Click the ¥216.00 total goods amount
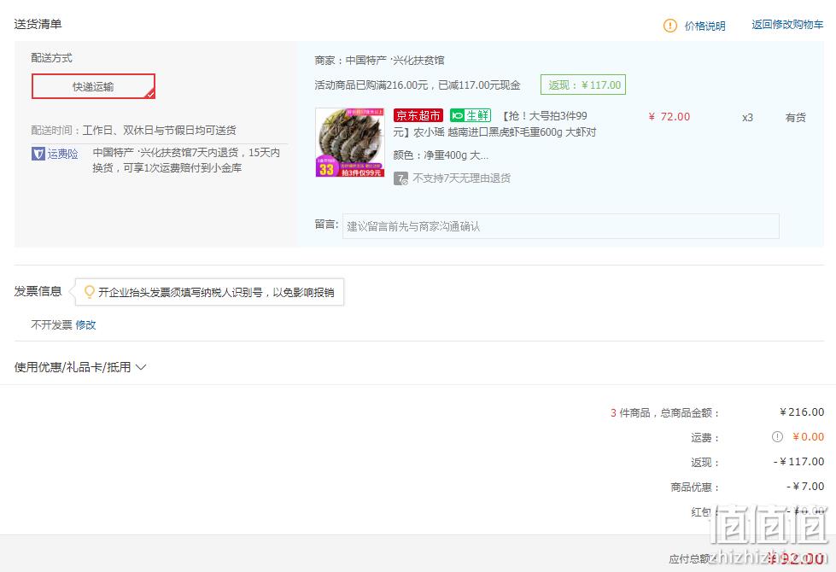 [802, 412]
